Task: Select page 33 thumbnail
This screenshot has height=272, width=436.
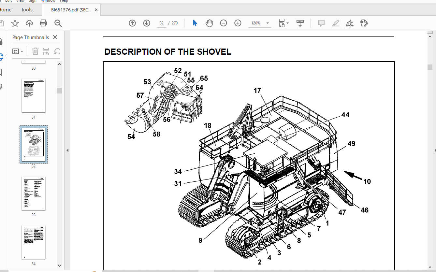Action: (x=34, y=193)
